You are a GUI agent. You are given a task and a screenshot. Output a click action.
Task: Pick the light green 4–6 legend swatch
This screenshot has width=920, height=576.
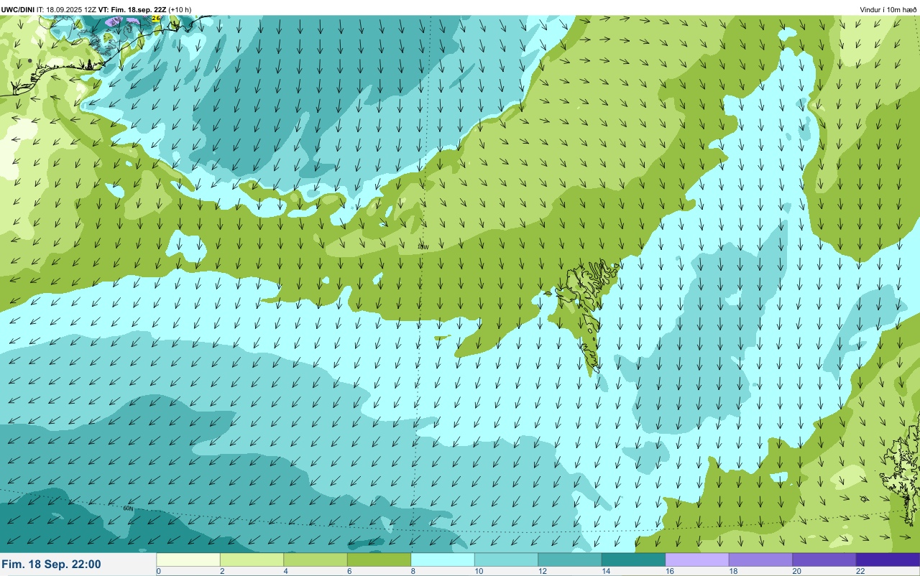pos(316,559)
